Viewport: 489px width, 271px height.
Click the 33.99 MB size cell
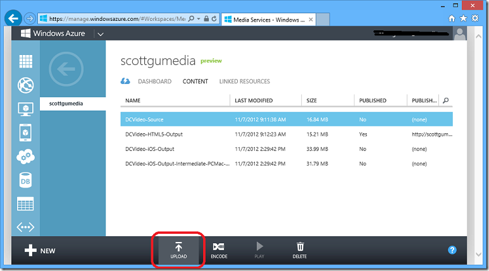click(x=317, y=149)
